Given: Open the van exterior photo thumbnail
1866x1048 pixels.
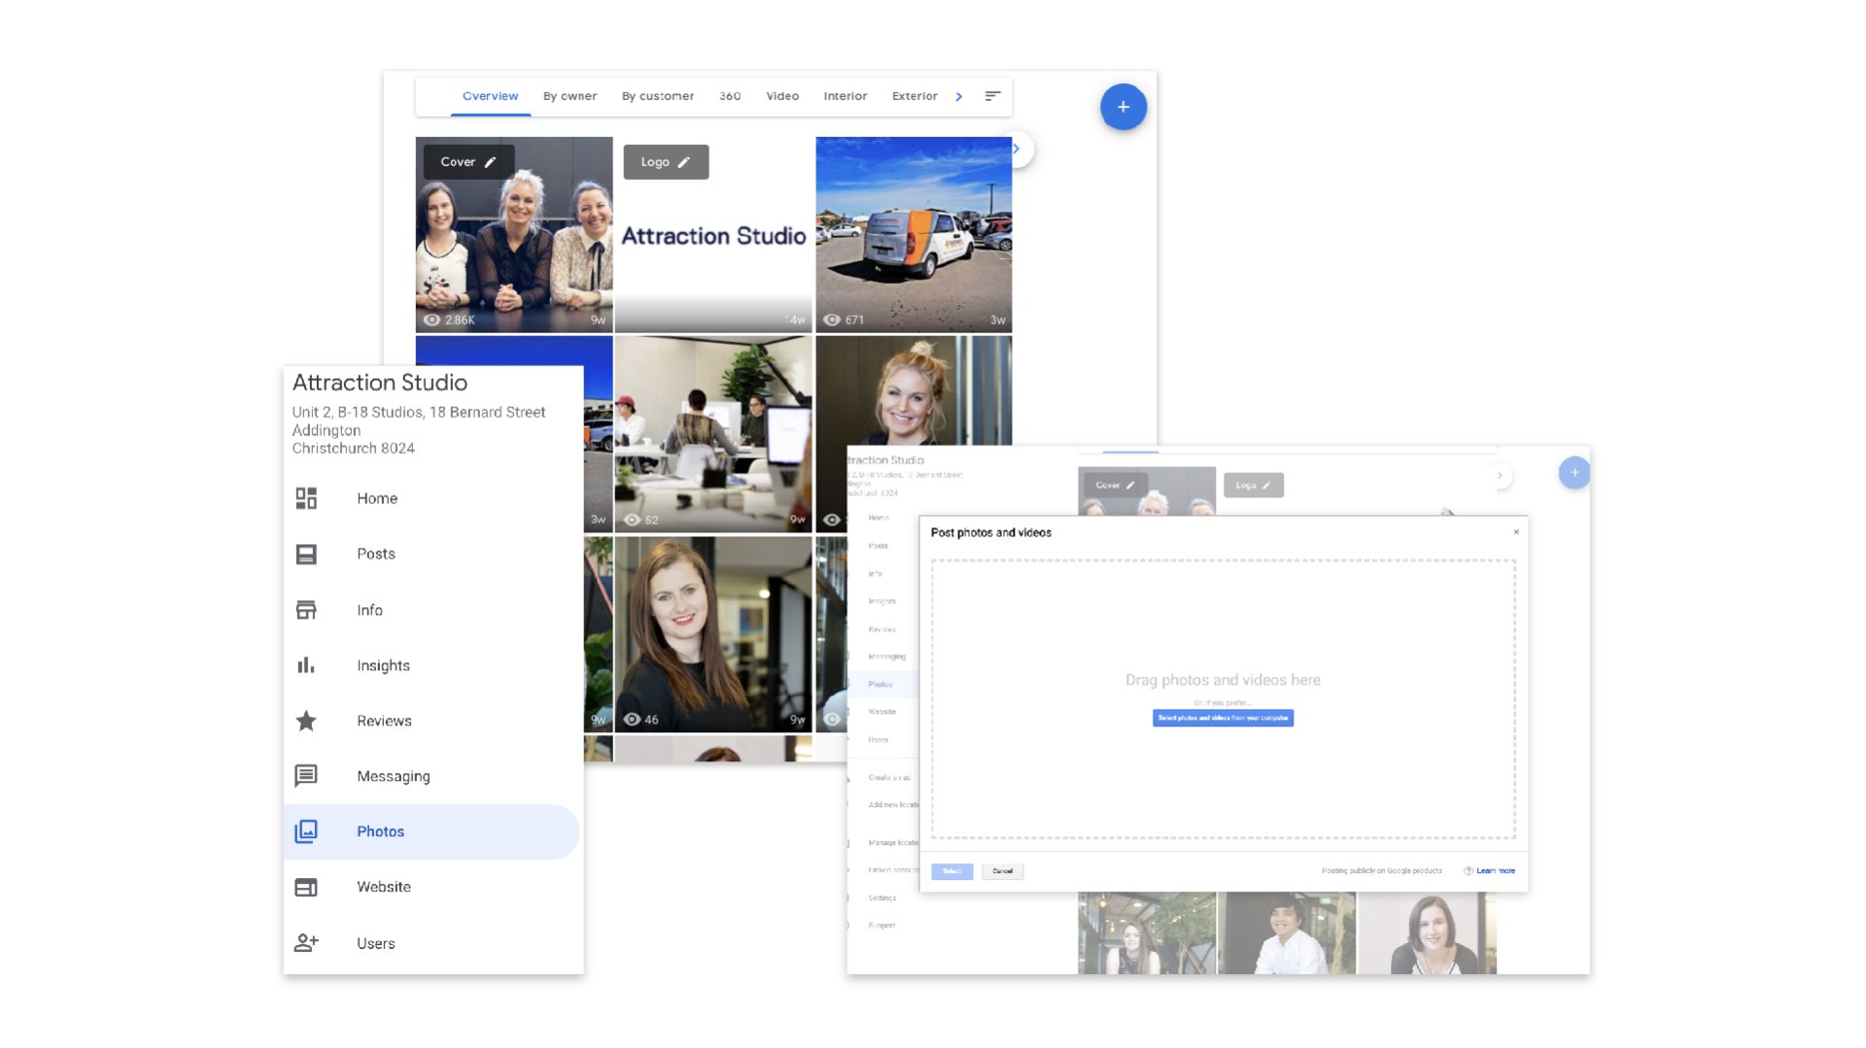Looking at the screenshot, I should click(914, 234).
